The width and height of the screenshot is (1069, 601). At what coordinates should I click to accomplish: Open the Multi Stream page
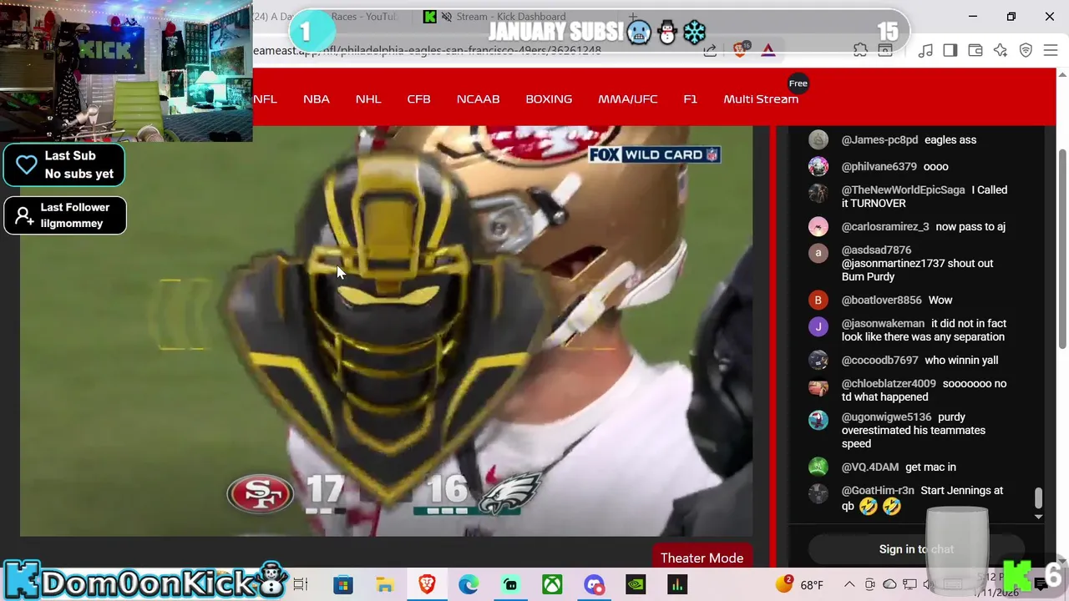tap(761, 98)
